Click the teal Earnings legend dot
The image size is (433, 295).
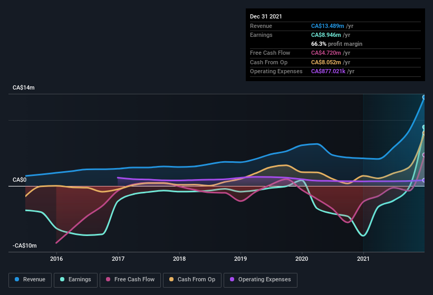click(63, 280)
